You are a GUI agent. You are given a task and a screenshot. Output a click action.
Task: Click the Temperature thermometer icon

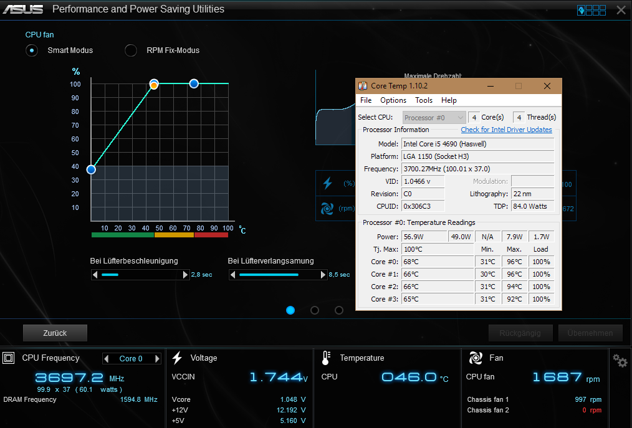pos(326,358)
